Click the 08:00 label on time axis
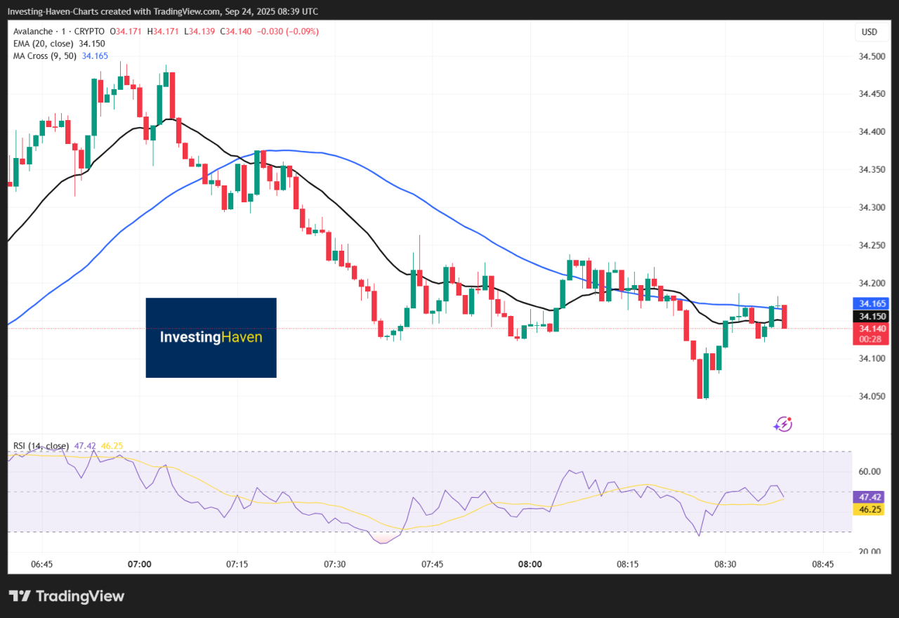899x618 pixels. pos(530,564)
